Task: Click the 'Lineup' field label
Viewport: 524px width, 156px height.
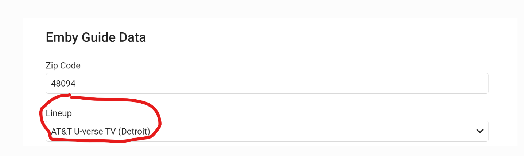Action: click(x=59, y=113)
